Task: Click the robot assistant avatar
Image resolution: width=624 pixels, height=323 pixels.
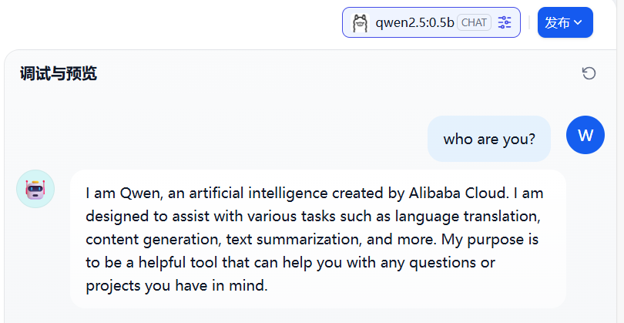Action: (x=35, y=189)
